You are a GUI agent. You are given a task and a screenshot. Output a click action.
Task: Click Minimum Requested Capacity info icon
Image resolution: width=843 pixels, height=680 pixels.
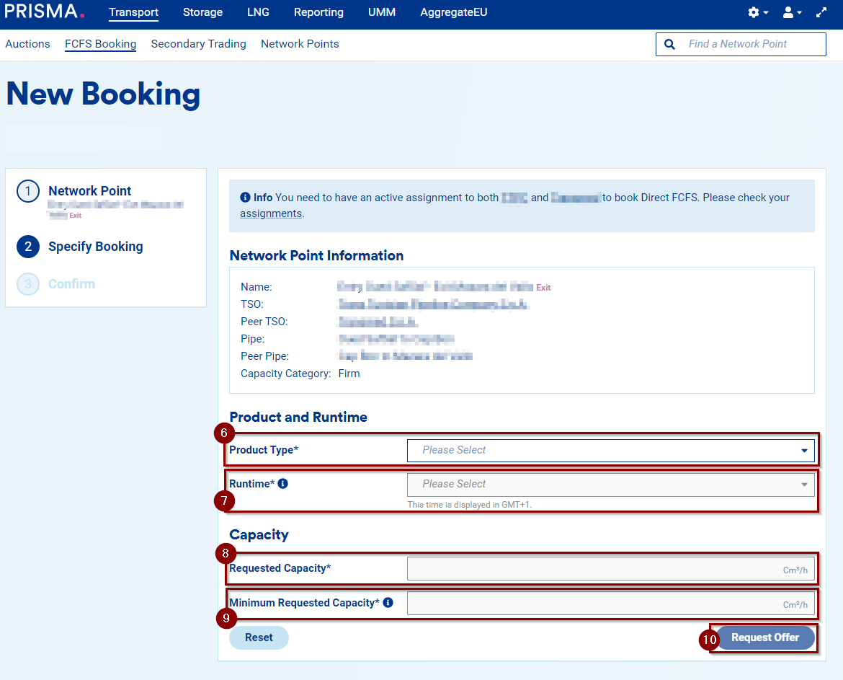pyautogui.click(x=388, y=602)
